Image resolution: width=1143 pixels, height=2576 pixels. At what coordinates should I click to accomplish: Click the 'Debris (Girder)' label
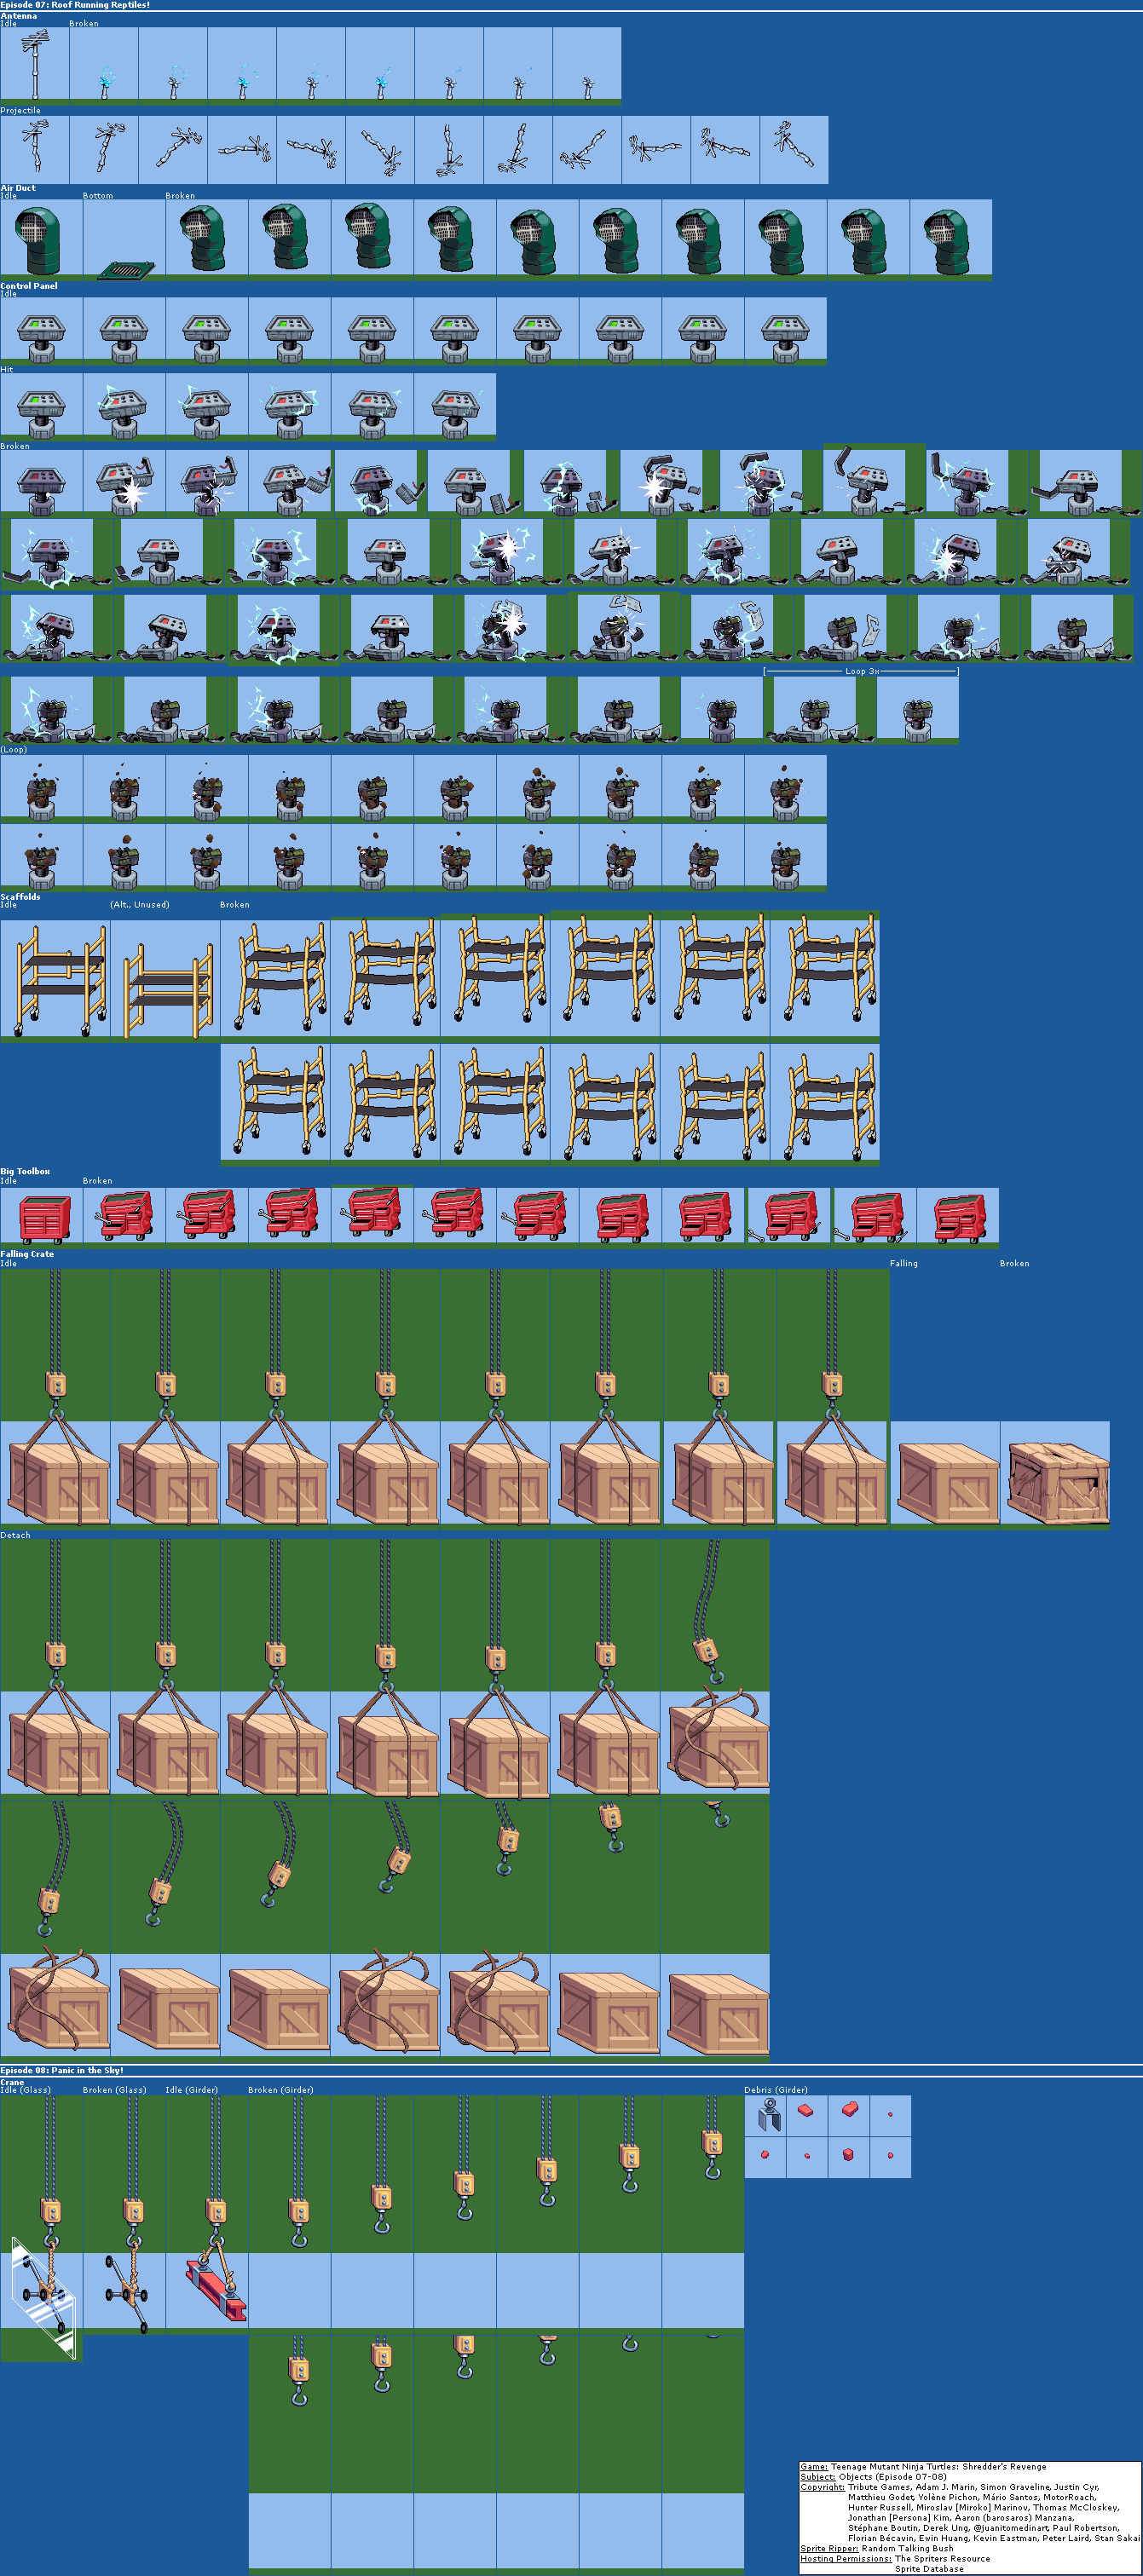coord(776,2090)
